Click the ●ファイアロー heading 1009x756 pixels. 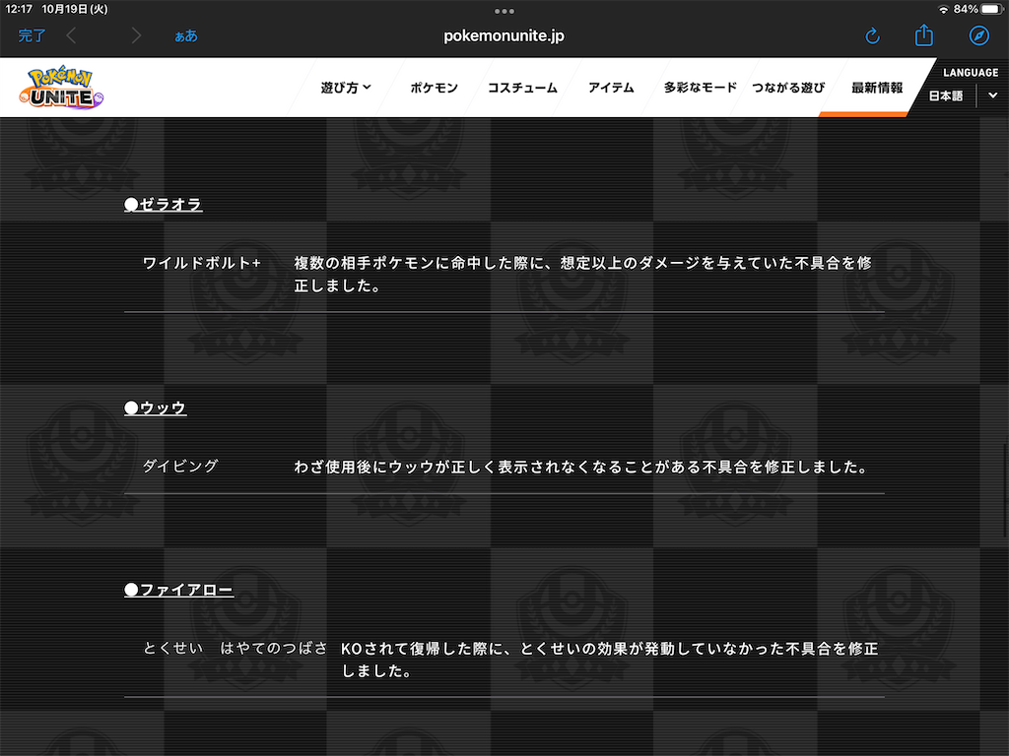pyautogui.click(x=179, y=591)
